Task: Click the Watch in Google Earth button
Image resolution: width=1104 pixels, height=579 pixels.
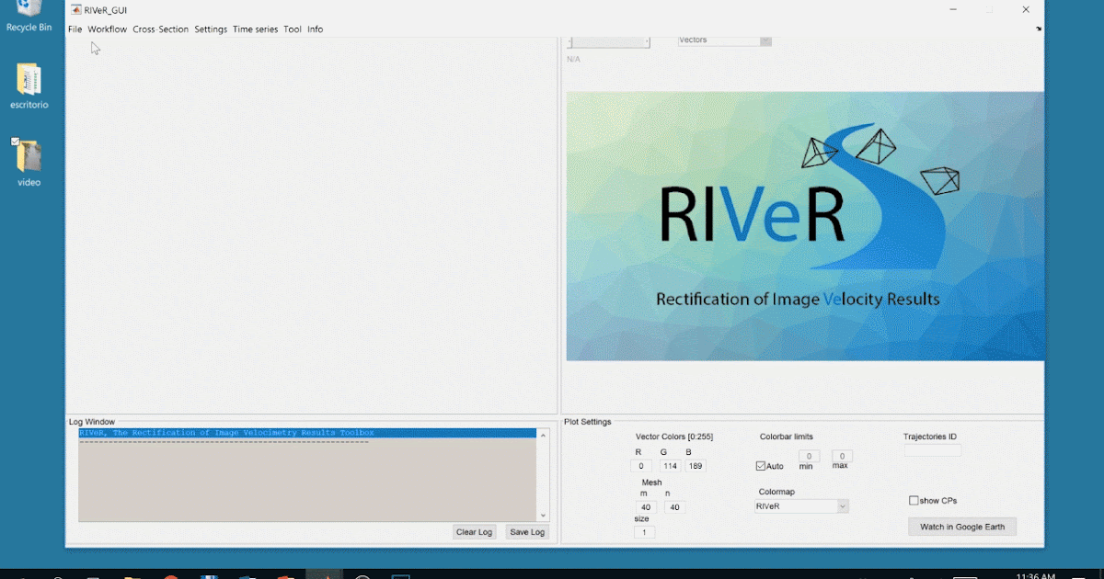Action: pos(961,526)
